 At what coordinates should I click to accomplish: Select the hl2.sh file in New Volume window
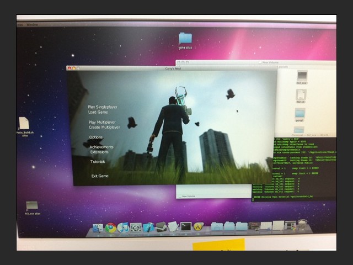tap(301, 96)
